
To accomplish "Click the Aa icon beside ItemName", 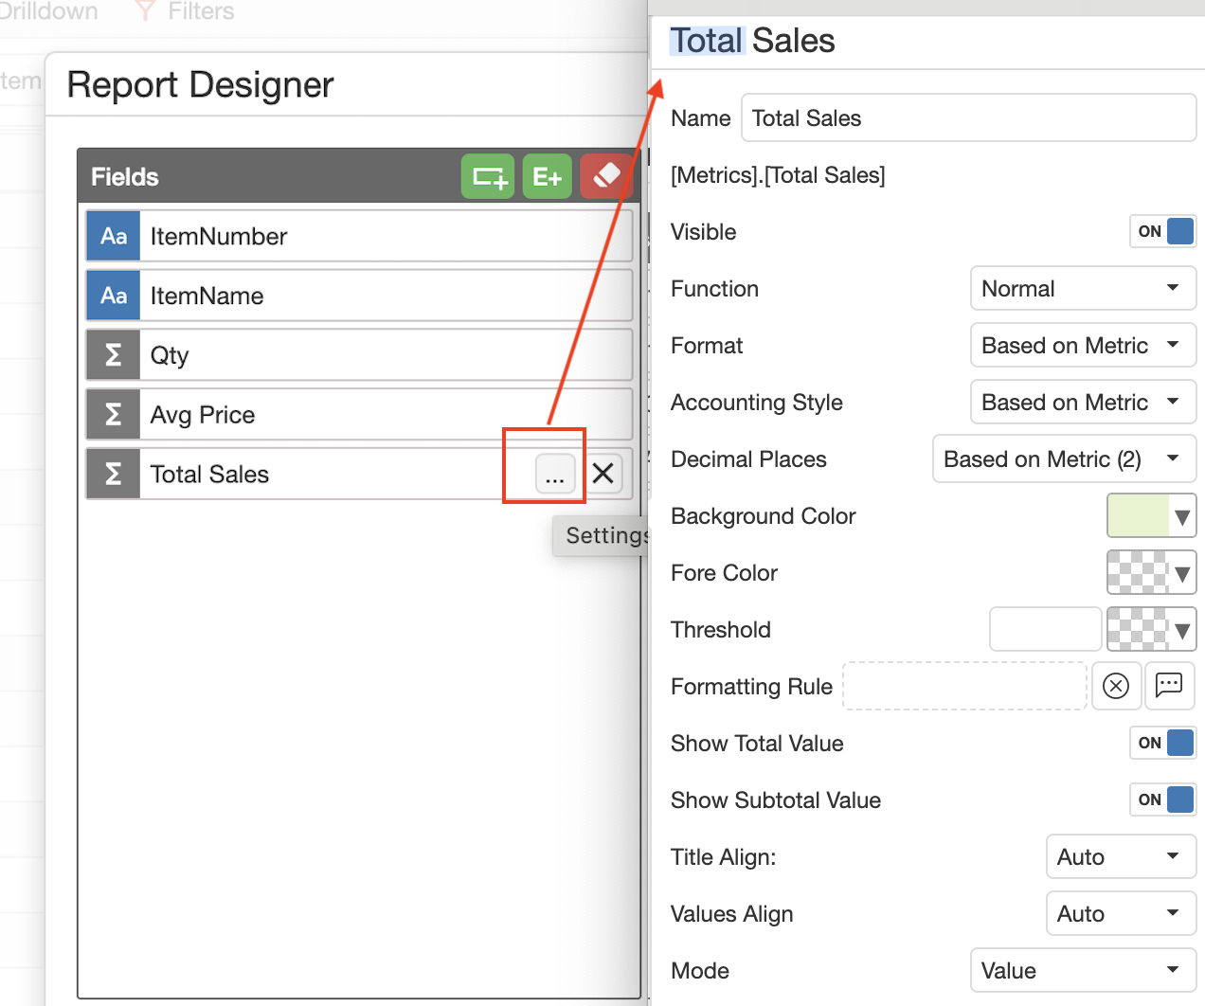I will 114,296.
